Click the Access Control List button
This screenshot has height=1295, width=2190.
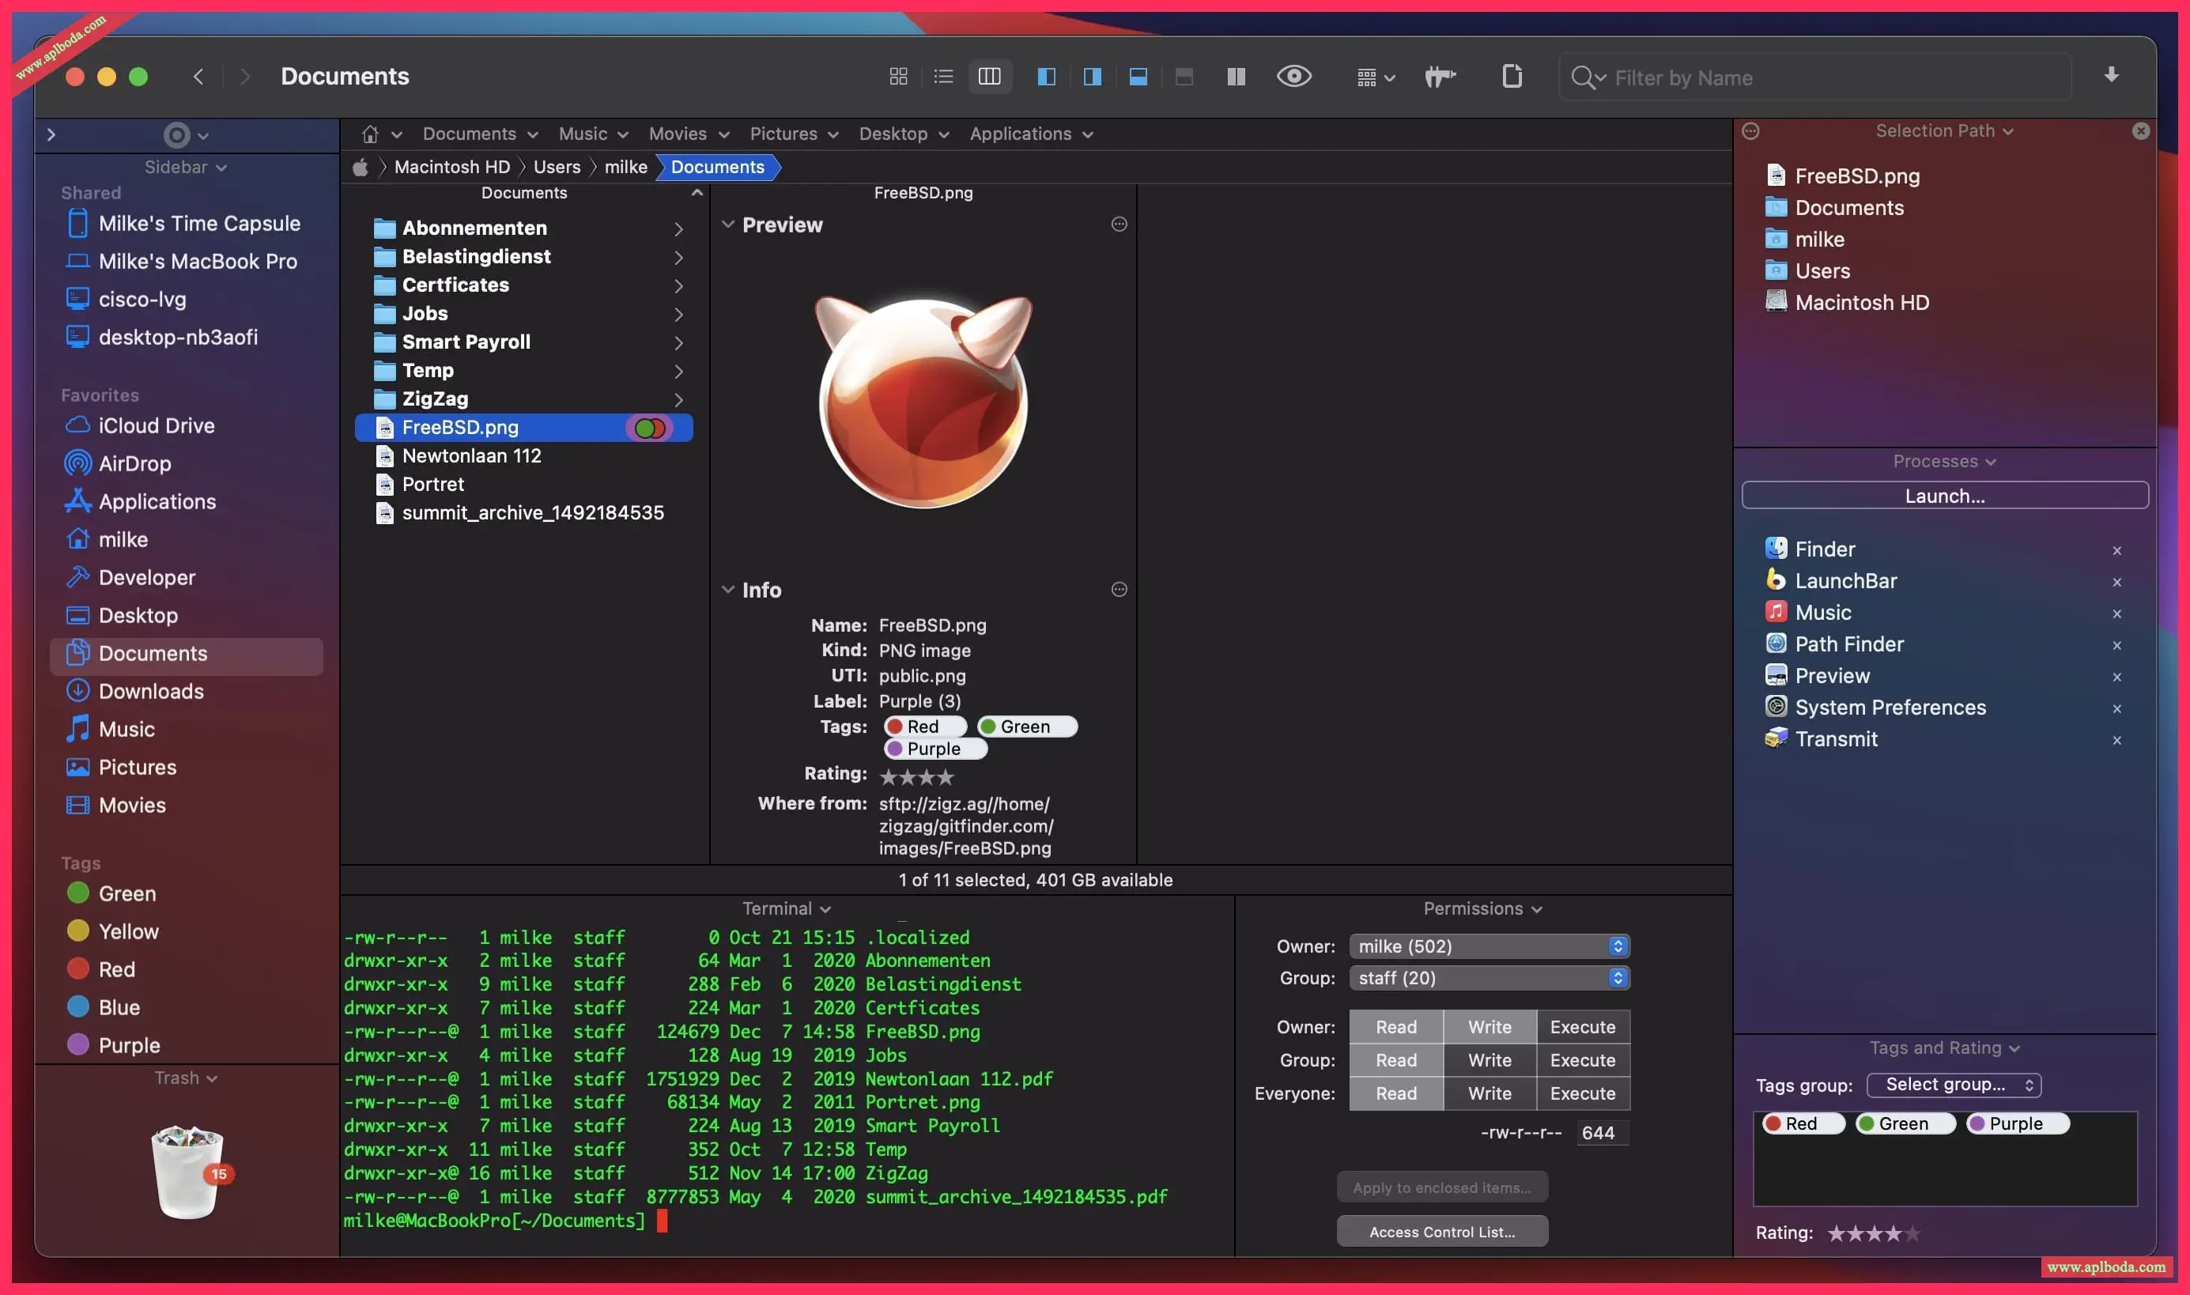click(x=1441, y=1233)
